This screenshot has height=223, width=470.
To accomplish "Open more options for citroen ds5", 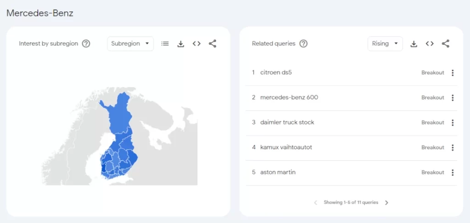I will (453, 73).
